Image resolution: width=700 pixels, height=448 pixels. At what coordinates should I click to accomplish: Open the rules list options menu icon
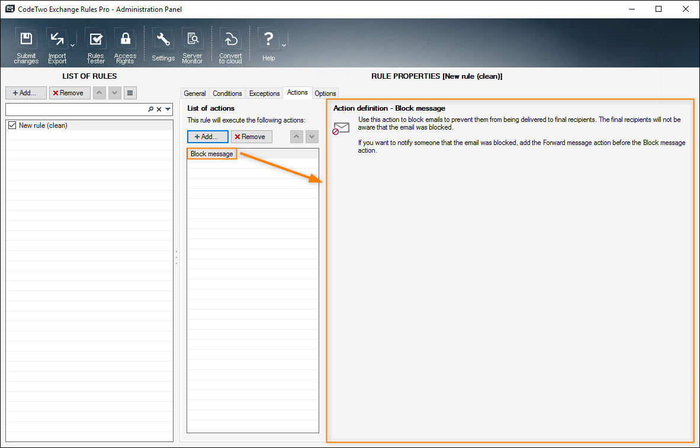(x=130, y=93)
